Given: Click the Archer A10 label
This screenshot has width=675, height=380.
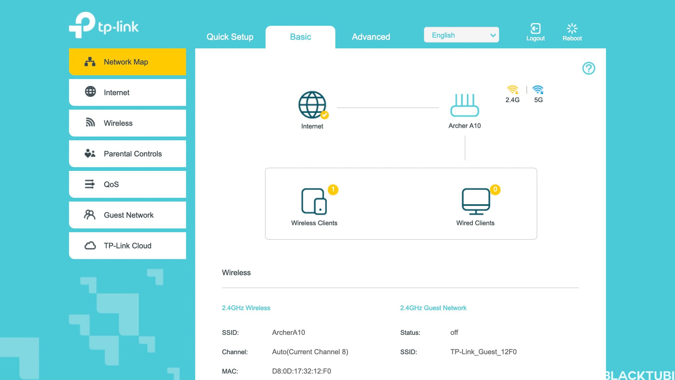Looking at the screenshot, I should [x=464, y=126].
